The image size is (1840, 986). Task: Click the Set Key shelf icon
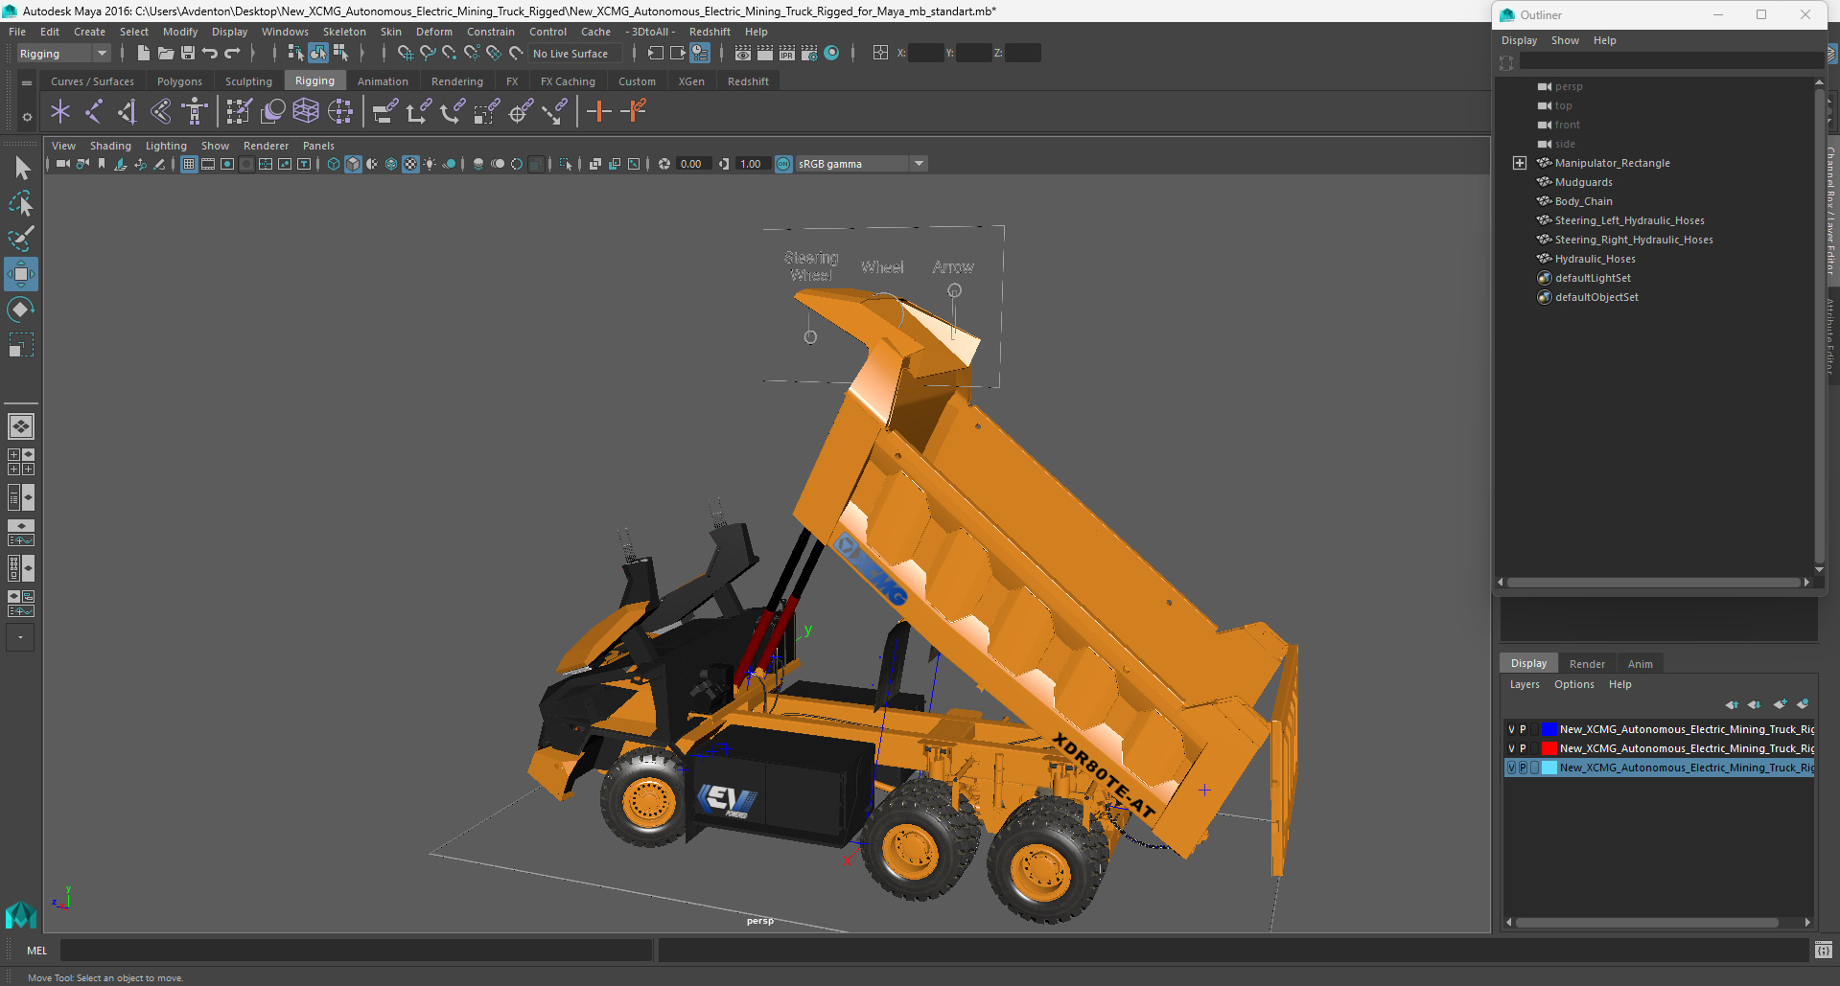pos(599,112)
